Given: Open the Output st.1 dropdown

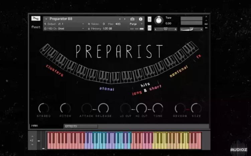Looking at the screenshot, I should point(83,24).
